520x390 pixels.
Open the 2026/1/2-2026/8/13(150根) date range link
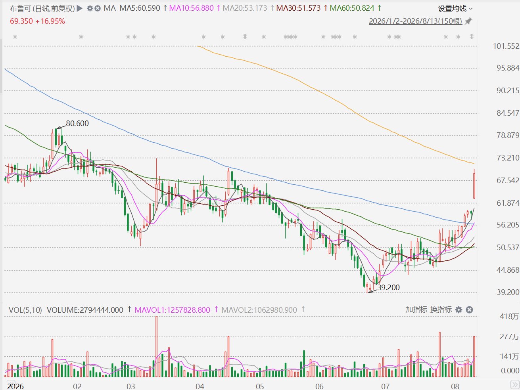point(415,21)
